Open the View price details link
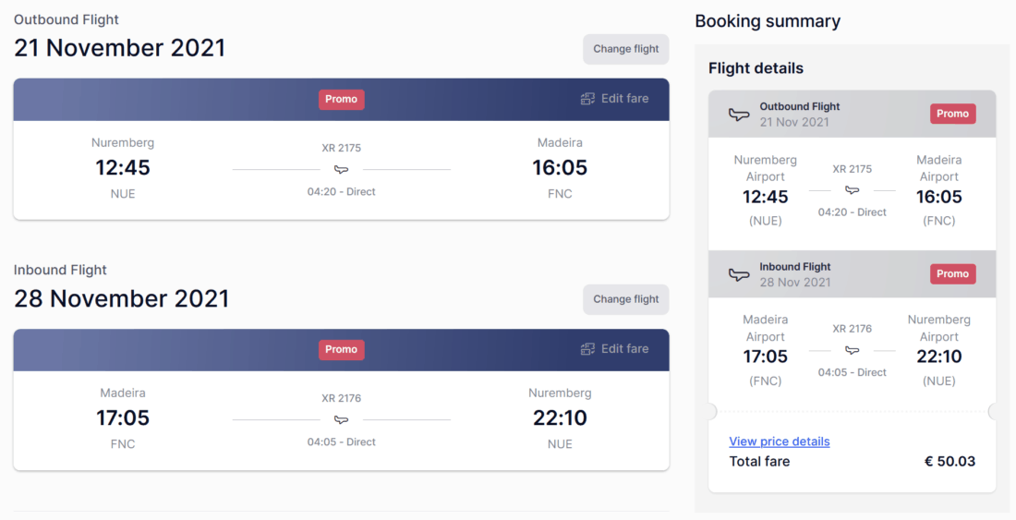The height and width of the screenshot is (520, 1016). click(780, 441)
